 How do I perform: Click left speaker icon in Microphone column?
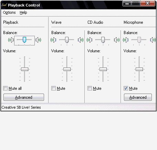pos(126,40)
